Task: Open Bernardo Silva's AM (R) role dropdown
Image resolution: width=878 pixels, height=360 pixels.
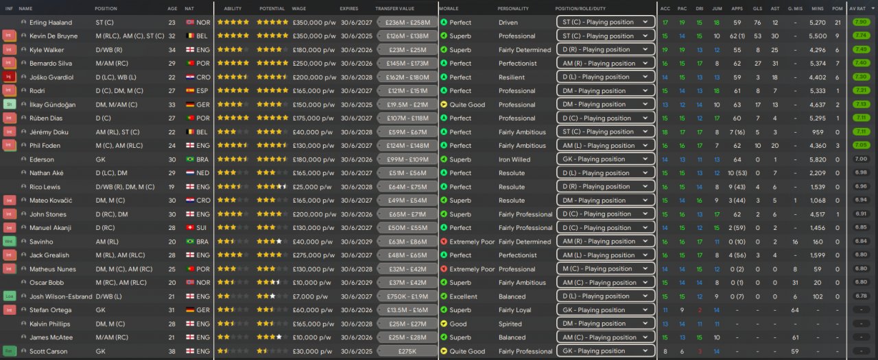Action: [x=606, y=63]
